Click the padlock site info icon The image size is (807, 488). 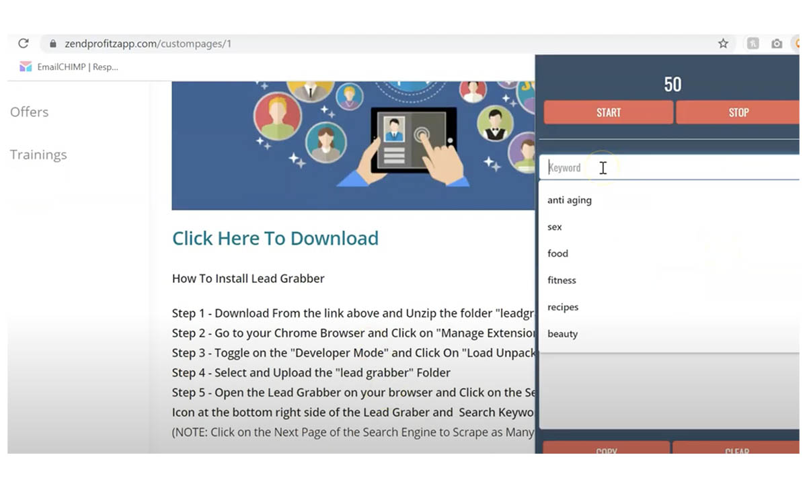[54, 43]
